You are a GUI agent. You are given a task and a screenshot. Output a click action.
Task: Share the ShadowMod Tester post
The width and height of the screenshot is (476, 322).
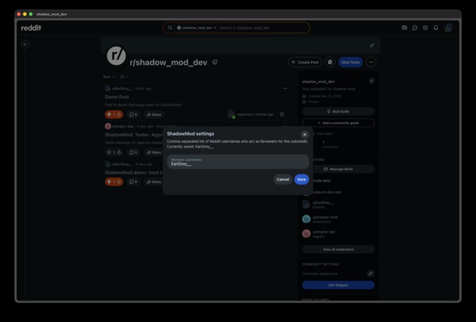(154, 152)
